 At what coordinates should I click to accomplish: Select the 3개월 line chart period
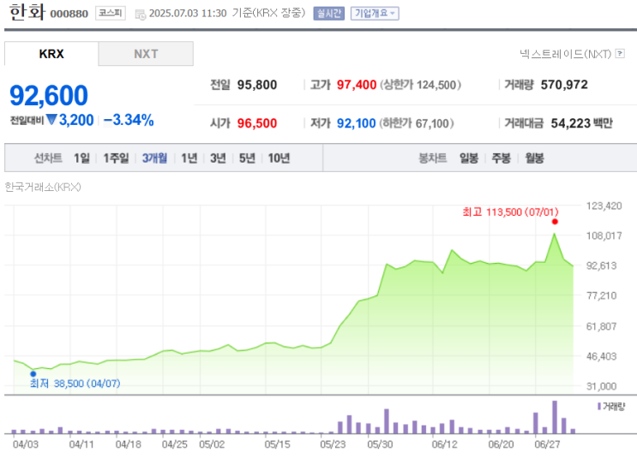[x=154, y=158]
